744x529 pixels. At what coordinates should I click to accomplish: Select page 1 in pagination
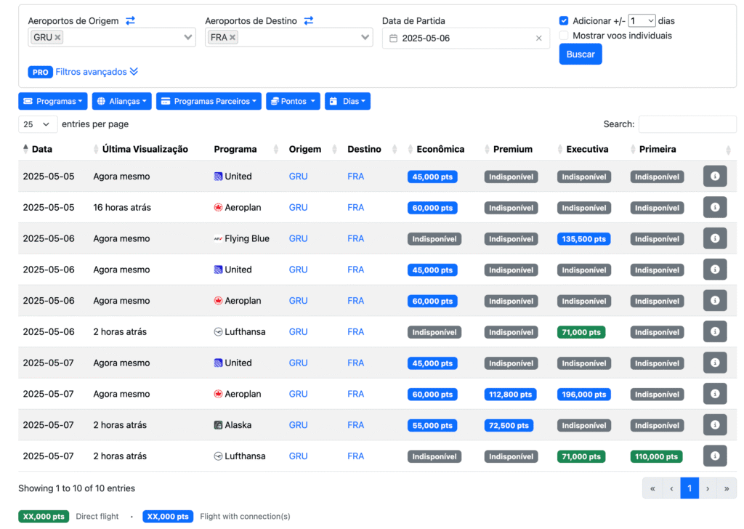[690, 488]
